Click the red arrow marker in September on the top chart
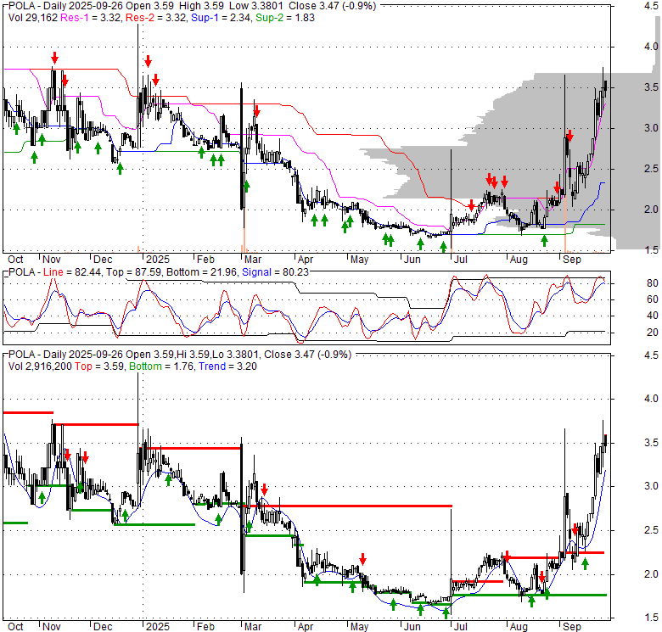The width and height of the screenshot is (662, 632). pos(569,136)
